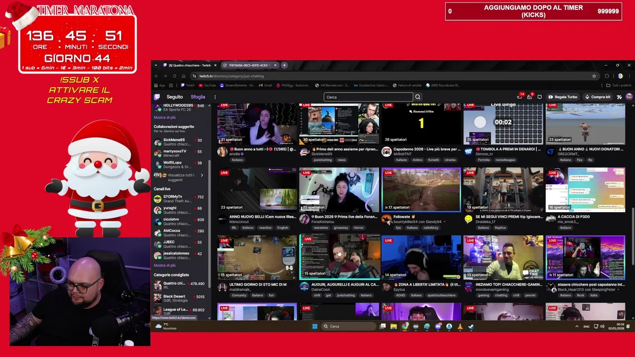The image size is (635, 357).
Task: Expand Visualizza tutti i suggeriti arrow
Action: coord(201,175)
